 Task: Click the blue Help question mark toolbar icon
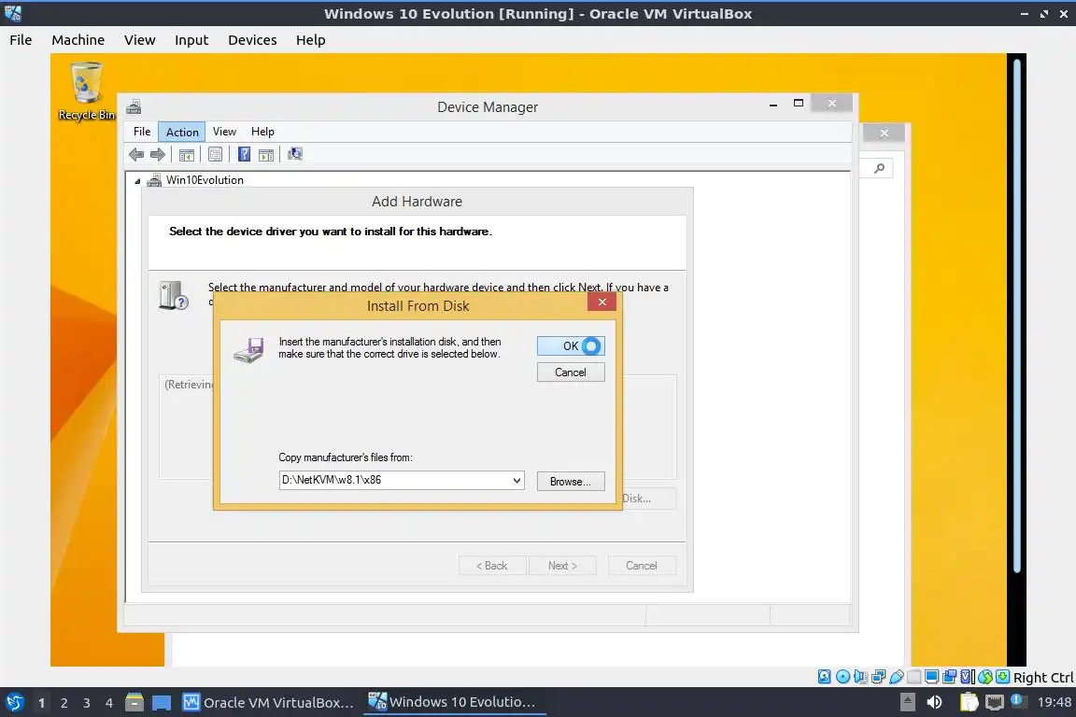point(244,154)
